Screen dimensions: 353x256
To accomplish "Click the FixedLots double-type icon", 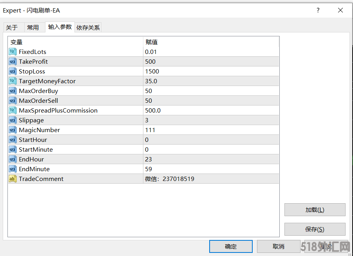I will tap(13, 52).
